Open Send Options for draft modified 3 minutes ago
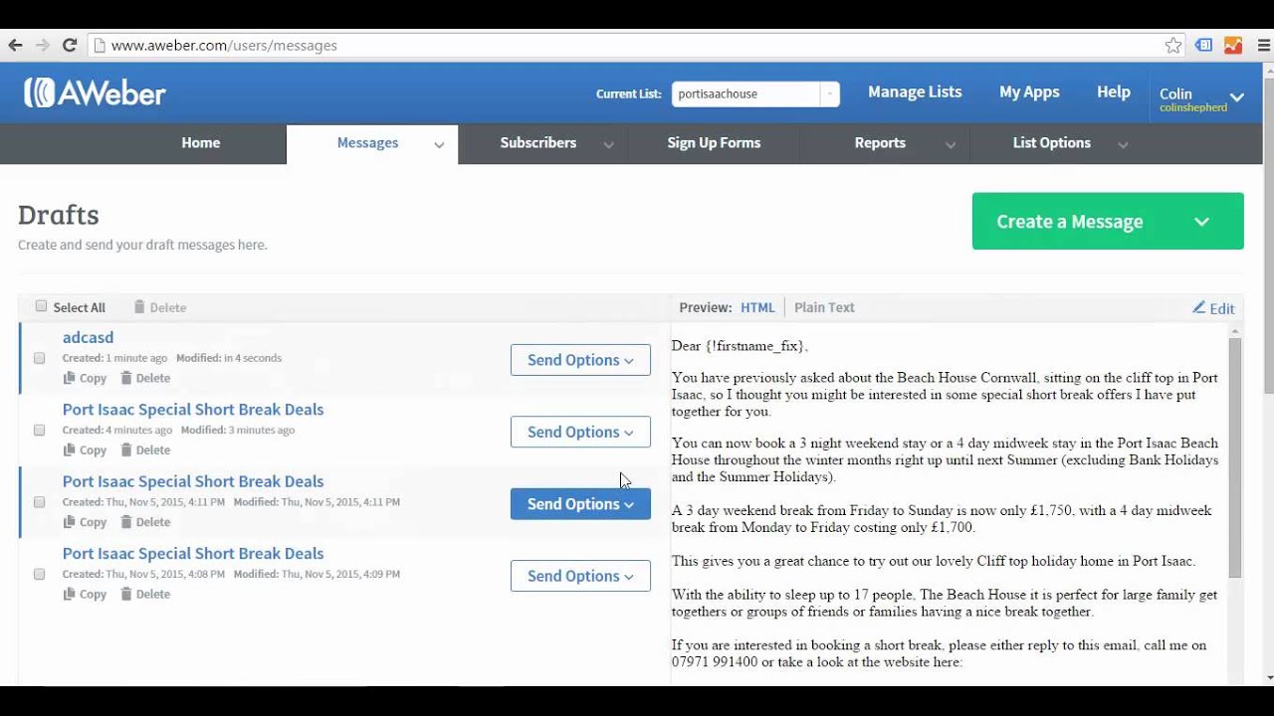 (580, 432)
